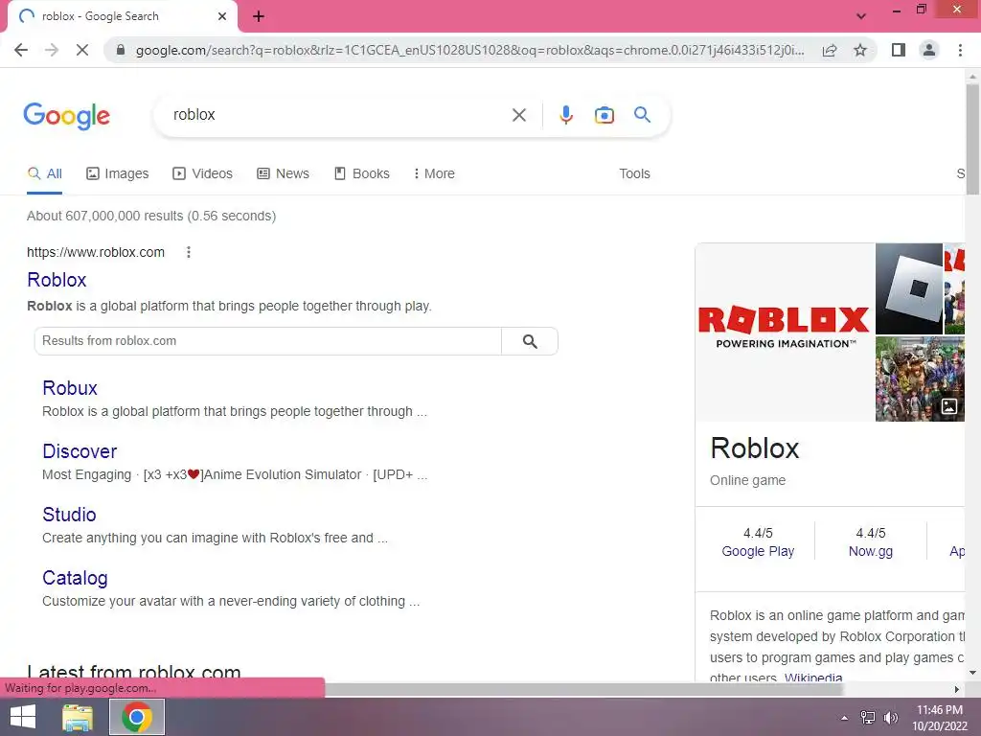Close the roblox - Google Search tab
Viewport: 981px width, 736px height.
pyautogui.click(x=222, y=16)
